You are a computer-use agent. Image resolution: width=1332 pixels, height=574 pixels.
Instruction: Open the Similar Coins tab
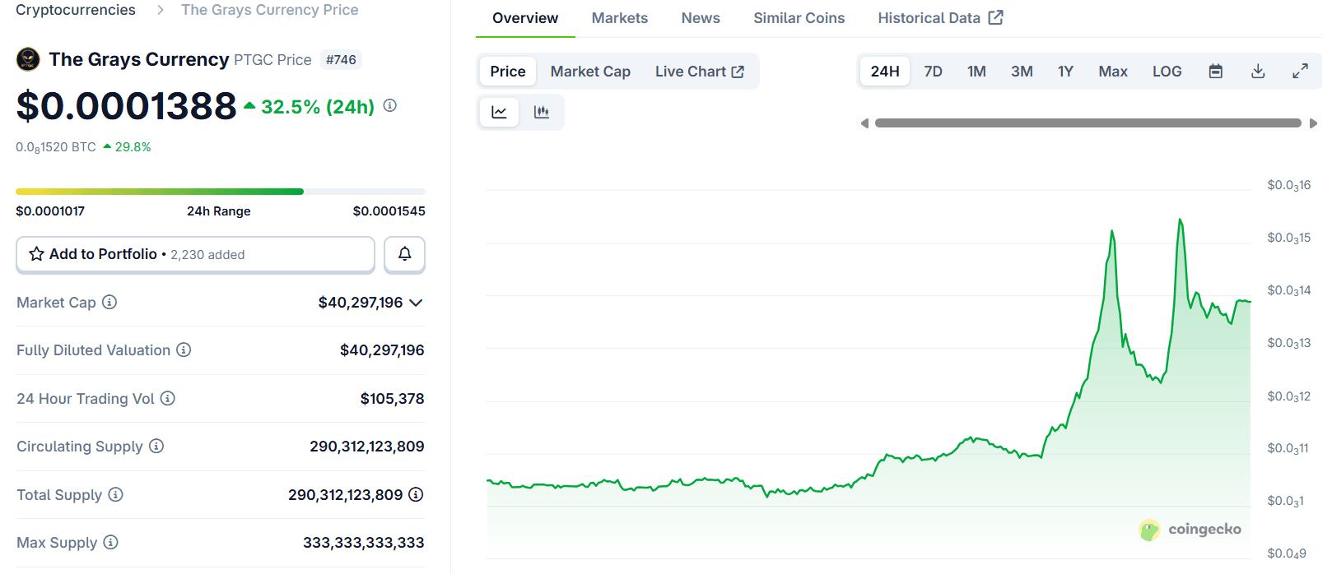click(x=799, y=18)
